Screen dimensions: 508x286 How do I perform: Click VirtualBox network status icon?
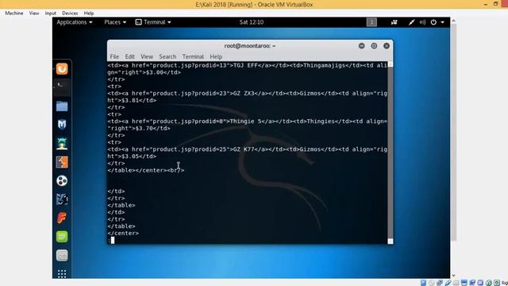pos(439,283)
